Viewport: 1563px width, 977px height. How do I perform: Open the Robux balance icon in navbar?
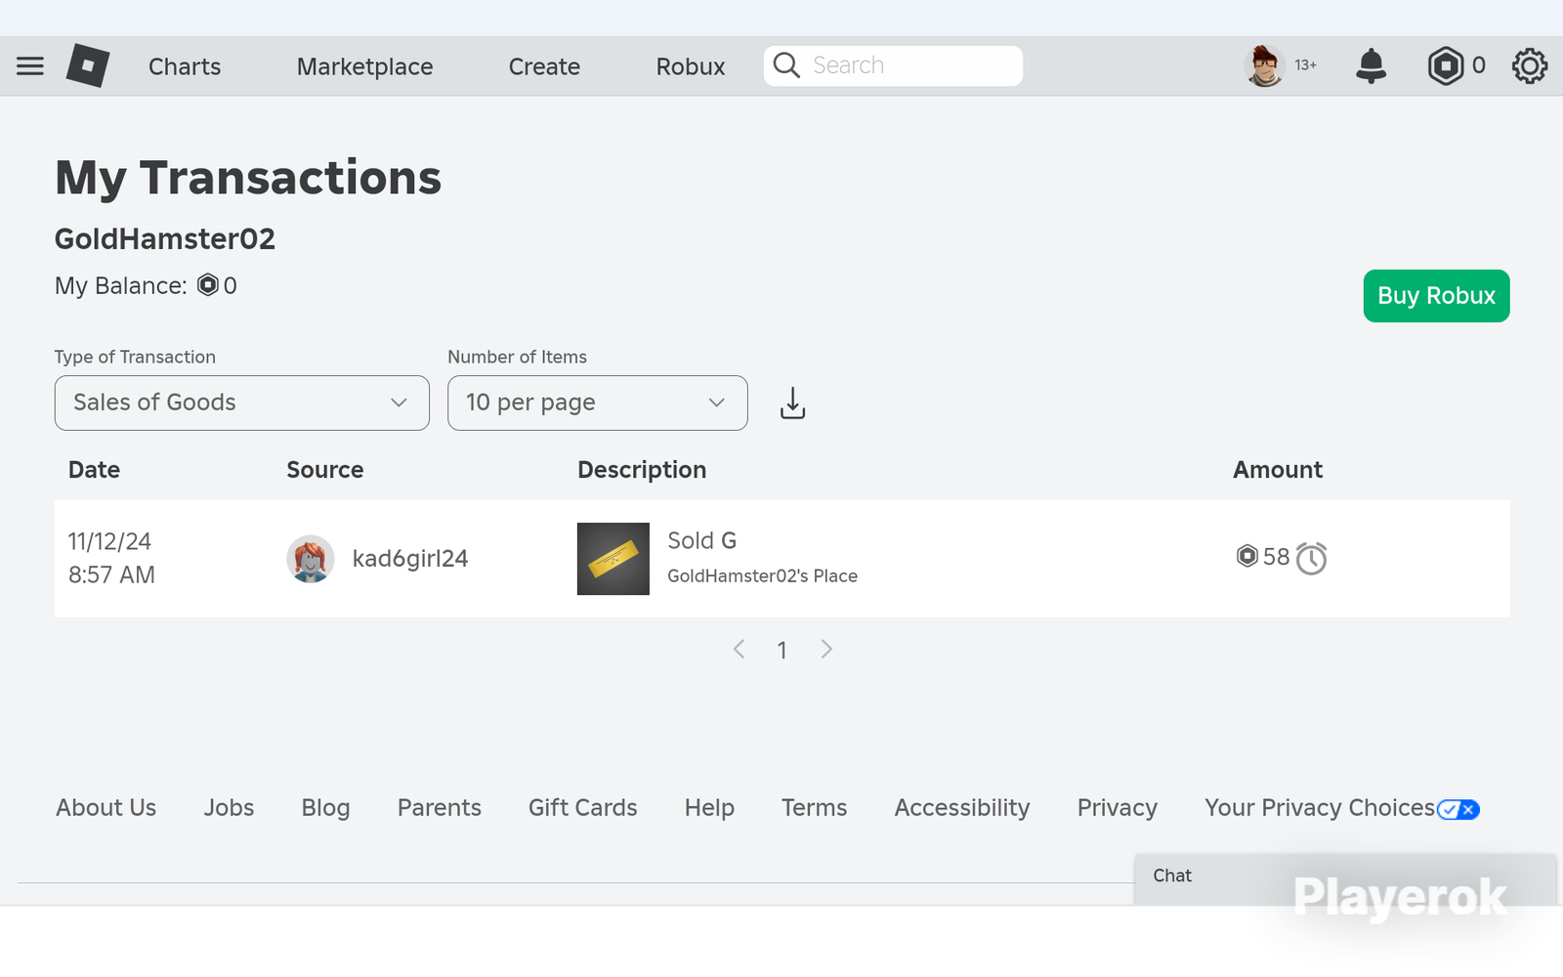[1445, 65]
